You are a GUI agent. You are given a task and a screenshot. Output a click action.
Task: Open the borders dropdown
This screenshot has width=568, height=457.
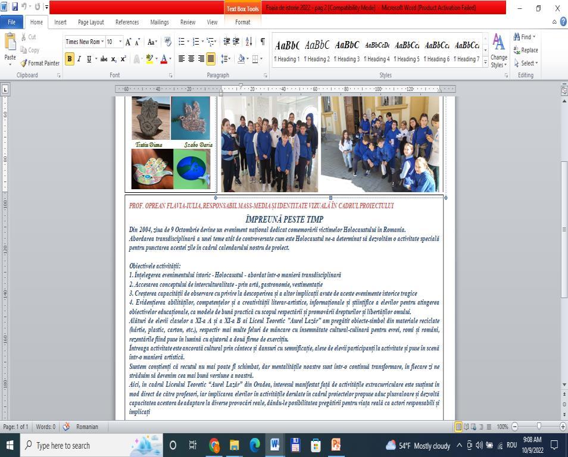(261, 59)
